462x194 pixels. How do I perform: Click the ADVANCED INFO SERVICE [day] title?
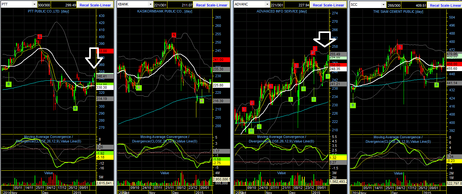coord(282,12)
